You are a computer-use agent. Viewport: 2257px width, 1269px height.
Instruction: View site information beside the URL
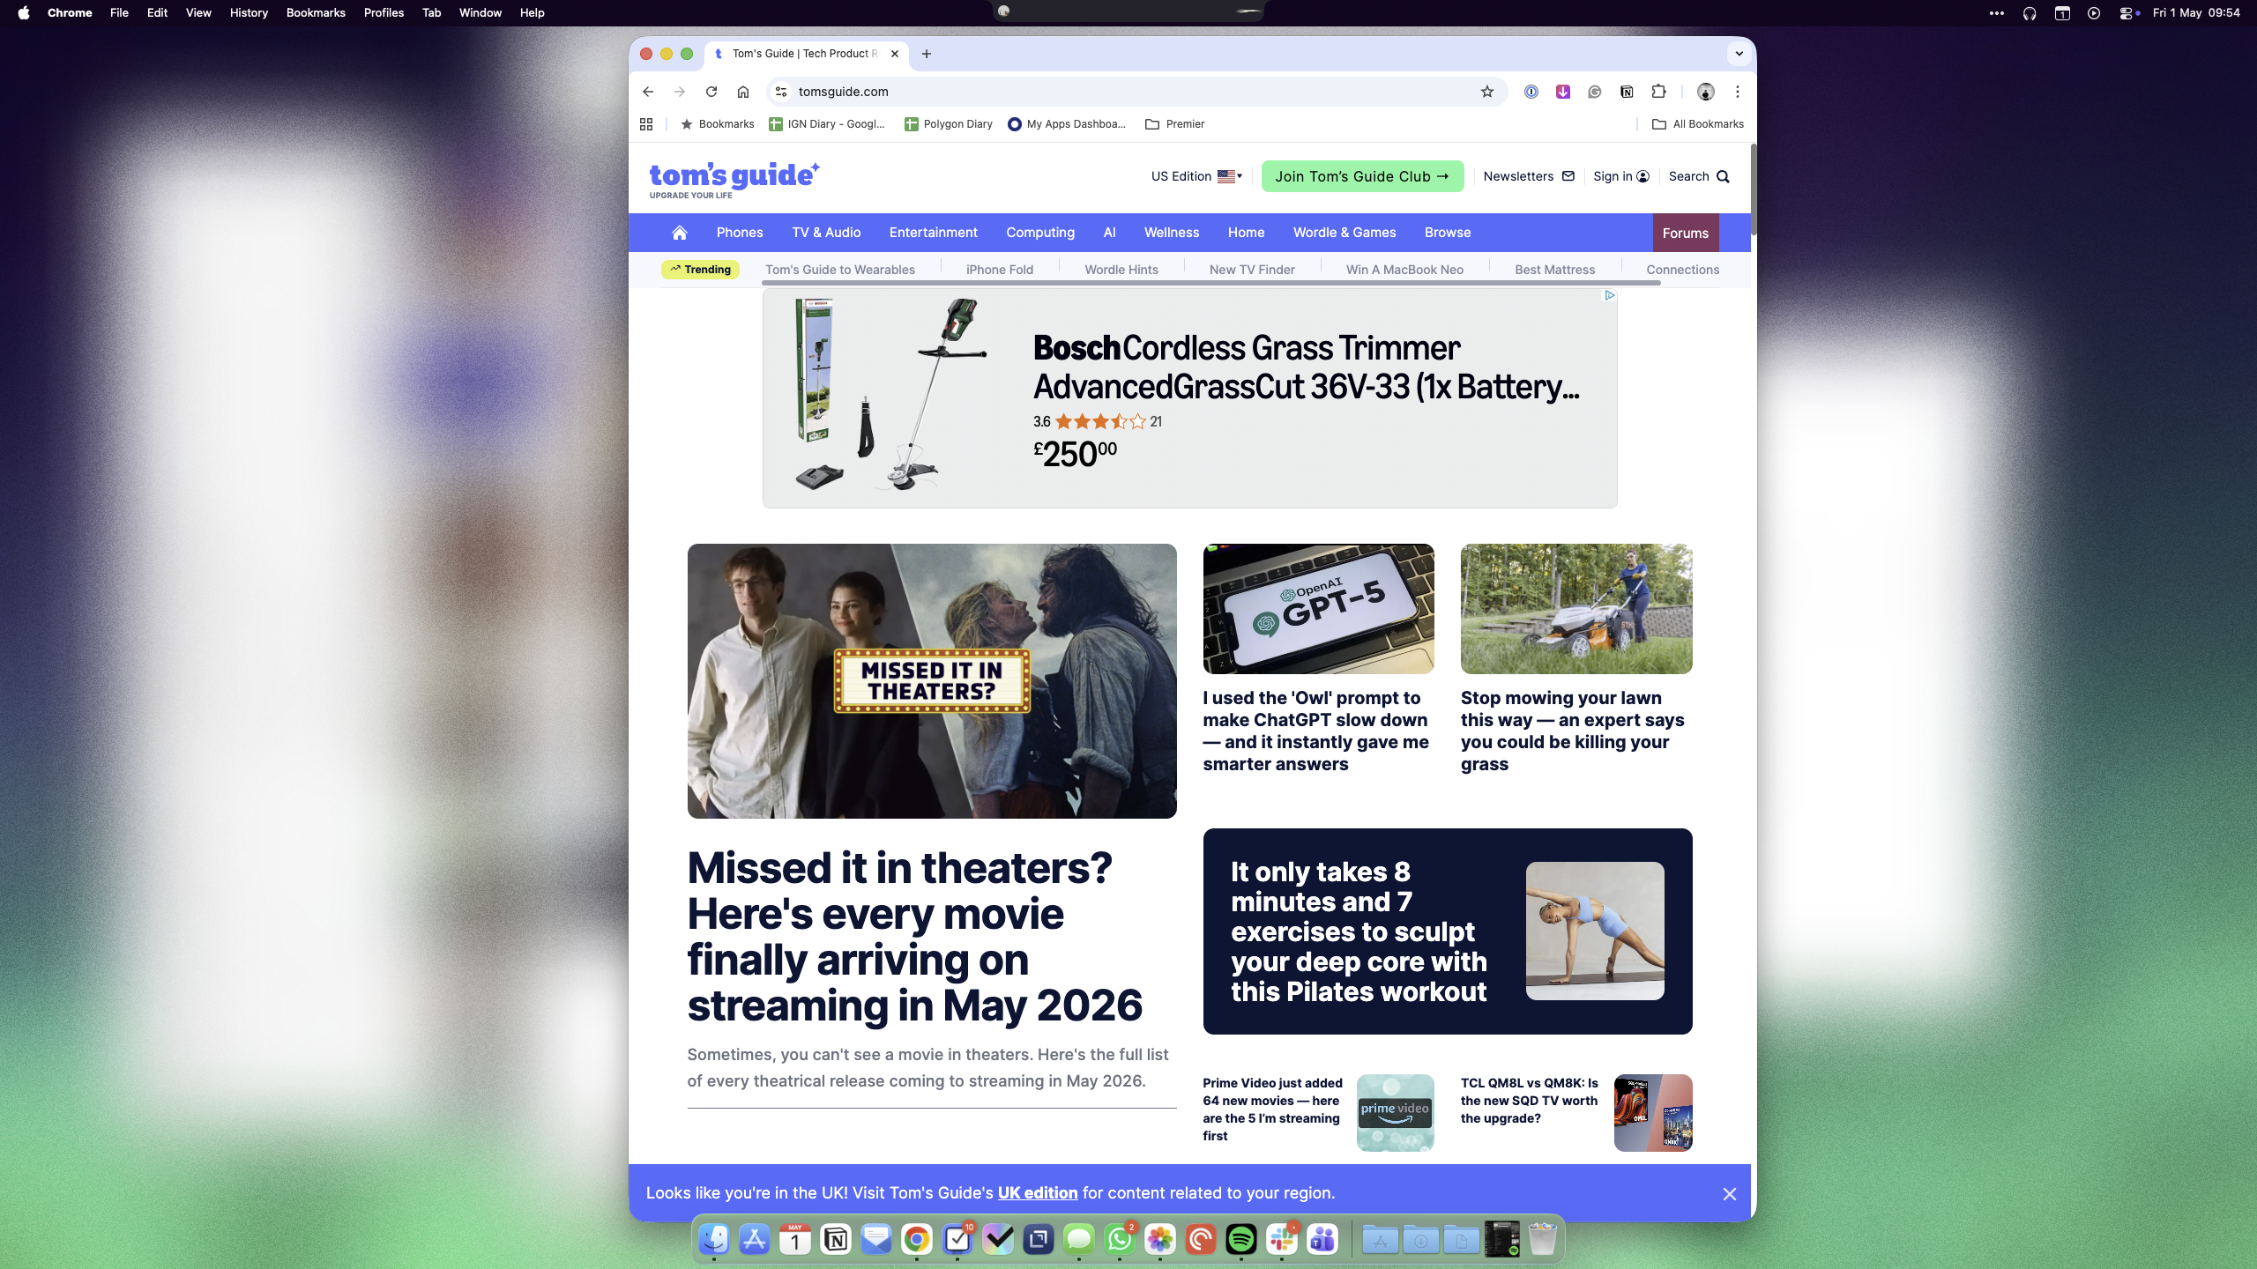click(x=780, y=92)
